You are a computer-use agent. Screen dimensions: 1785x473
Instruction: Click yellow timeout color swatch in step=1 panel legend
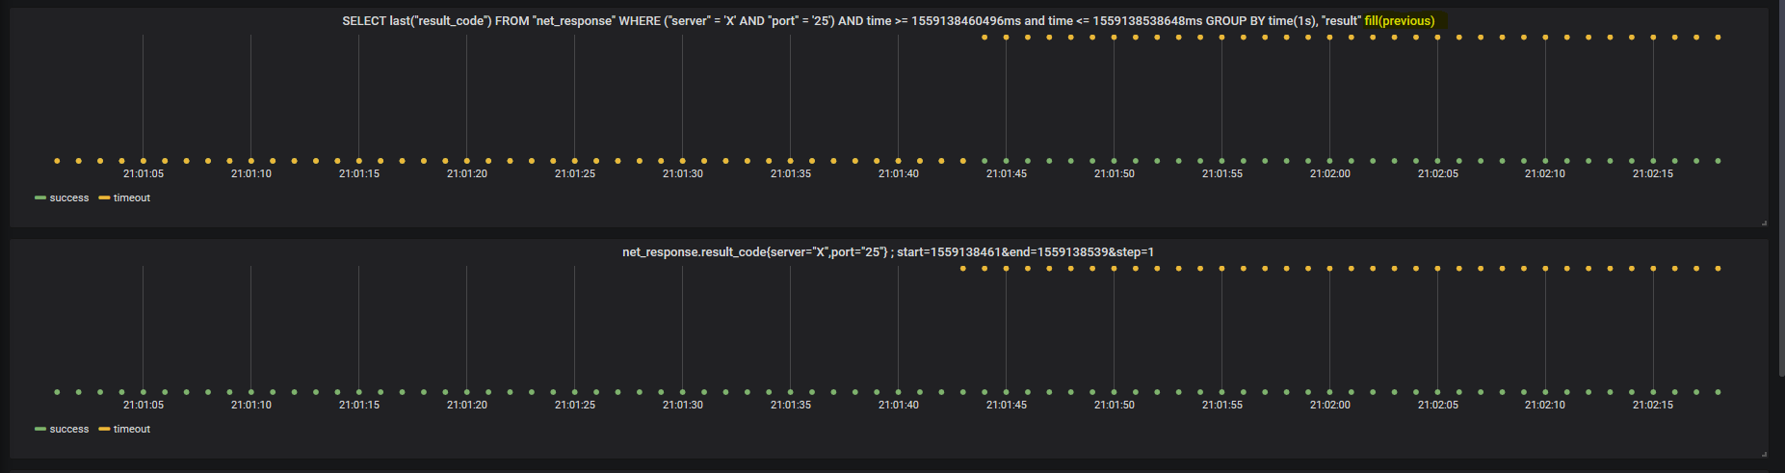point(104,429)
